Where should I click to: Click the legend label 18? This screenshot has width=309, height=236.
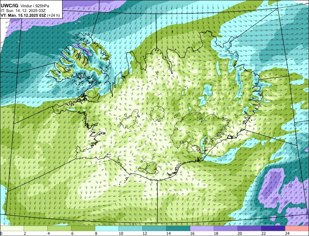(216, 233)
